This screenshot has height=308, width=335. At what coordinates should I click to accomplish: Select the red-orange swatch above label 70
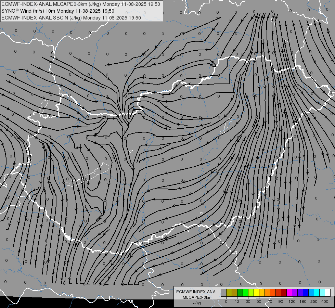[273, 293]
